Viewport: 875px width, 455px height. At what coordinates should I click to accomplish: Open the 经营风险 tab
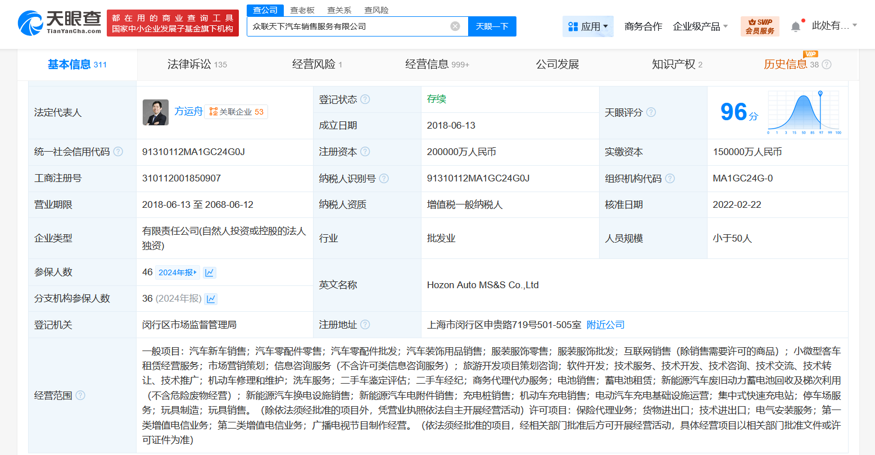coord(317,65)
